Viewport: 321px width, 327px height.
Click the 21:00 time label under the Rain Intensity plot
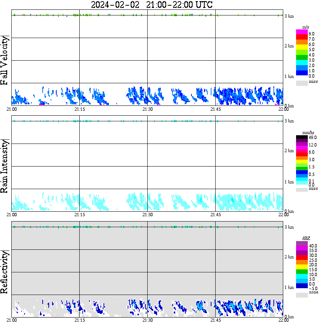pos(12,215)
